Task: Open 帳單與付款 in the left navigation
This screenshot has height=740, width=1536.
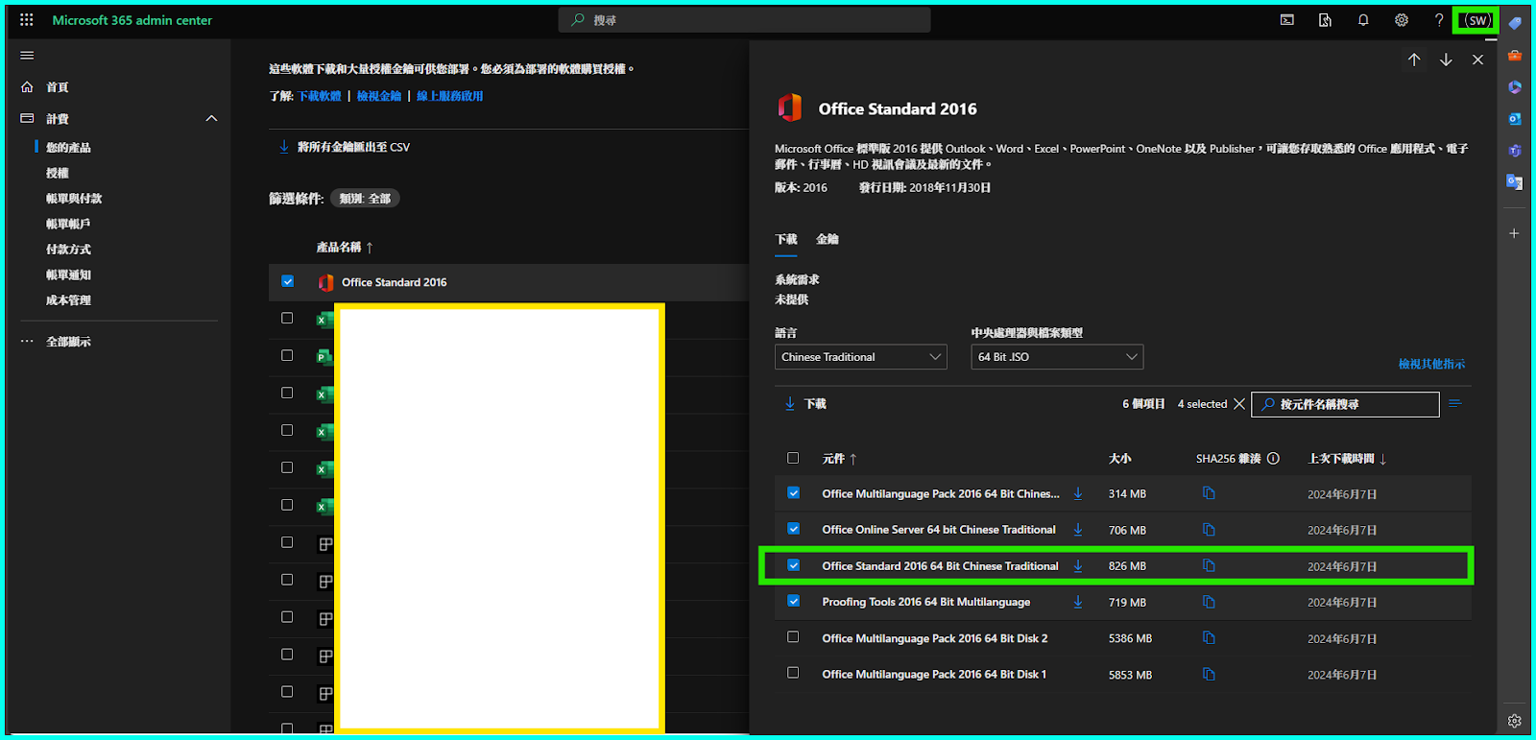Action: (x=74, y=199)
